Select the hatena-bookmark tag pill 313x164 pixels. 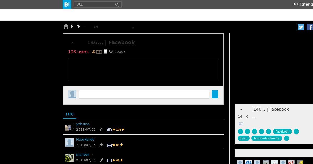(267, 138)
